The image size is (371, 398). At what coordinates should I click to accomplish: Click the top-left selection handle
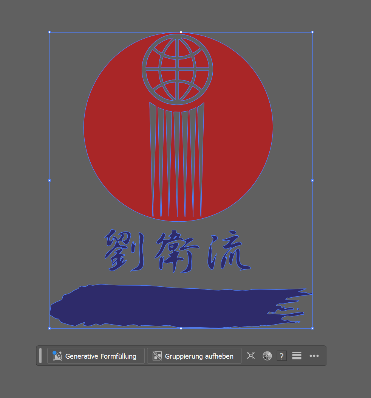49,32
